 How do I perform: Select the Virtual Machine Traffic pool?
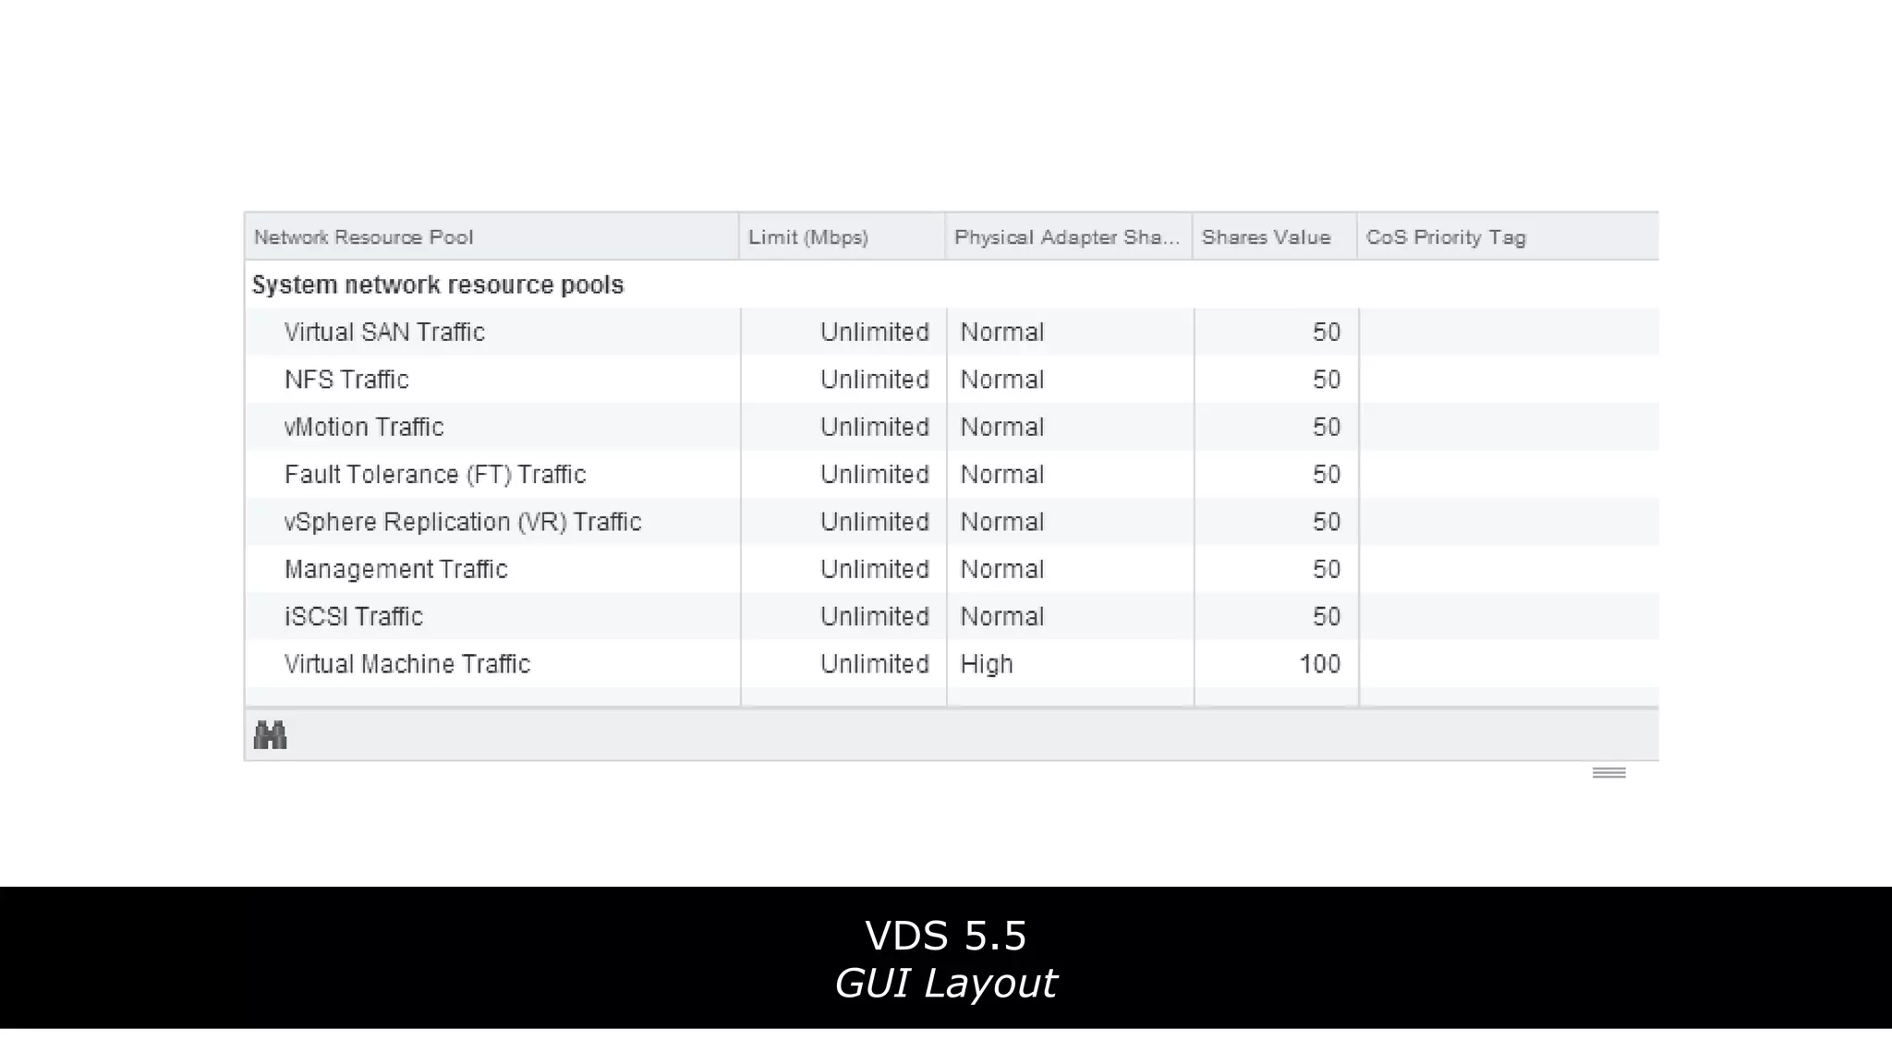click(x=952, y=664)
